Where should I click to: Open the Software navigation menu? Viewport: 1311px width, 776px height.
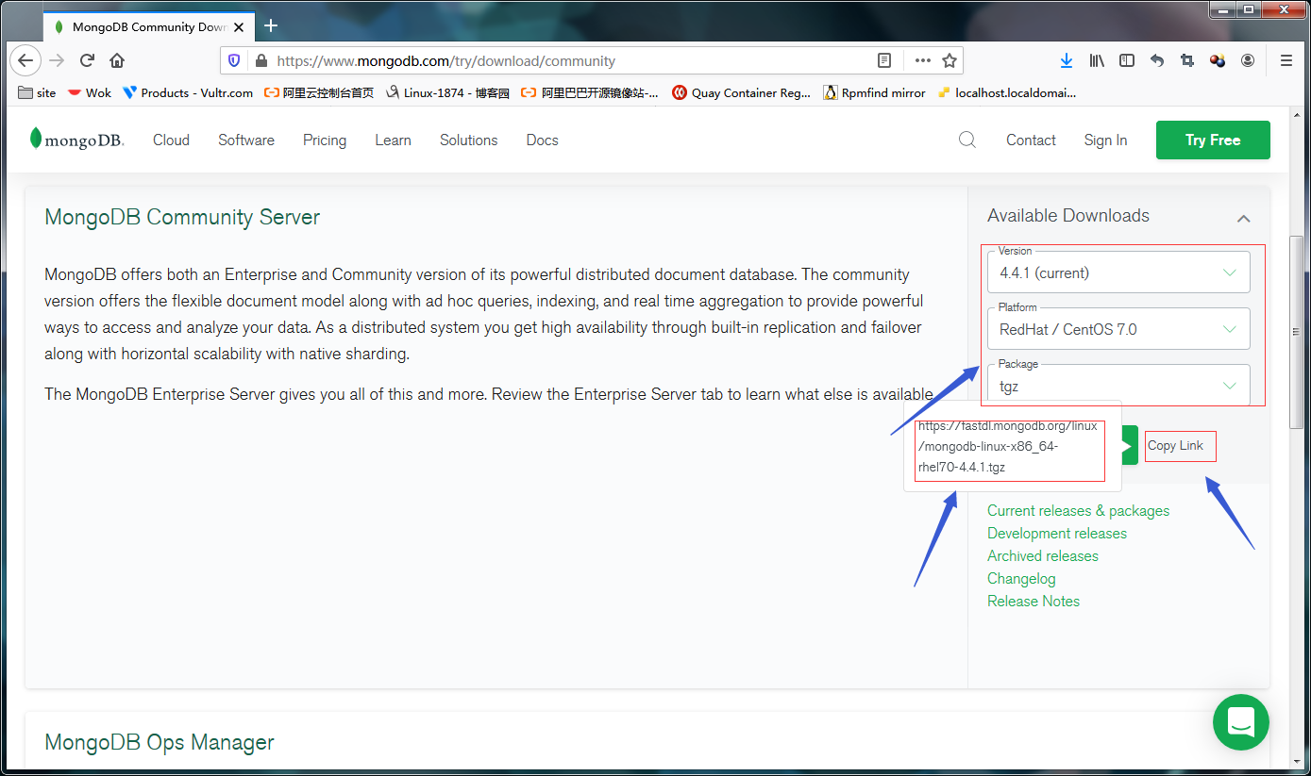[x=246, y=140]
